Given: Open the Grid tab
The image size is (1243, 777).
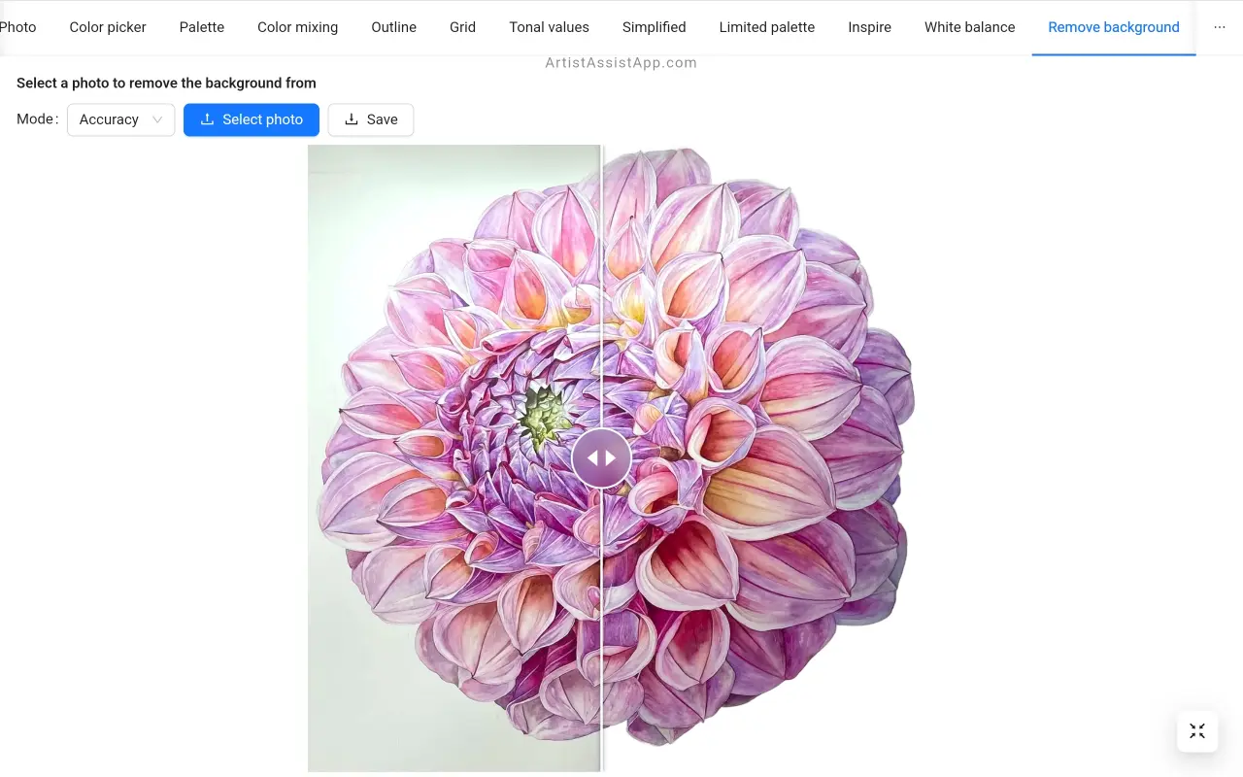Looking at the screenshot, I should point(462,27).
